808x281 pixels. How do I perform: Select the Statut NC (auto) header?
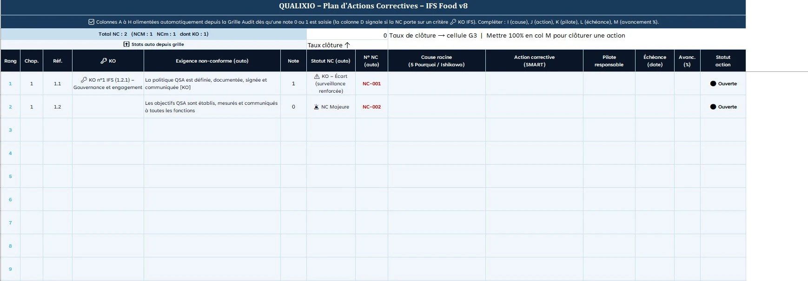click(331, 61)
